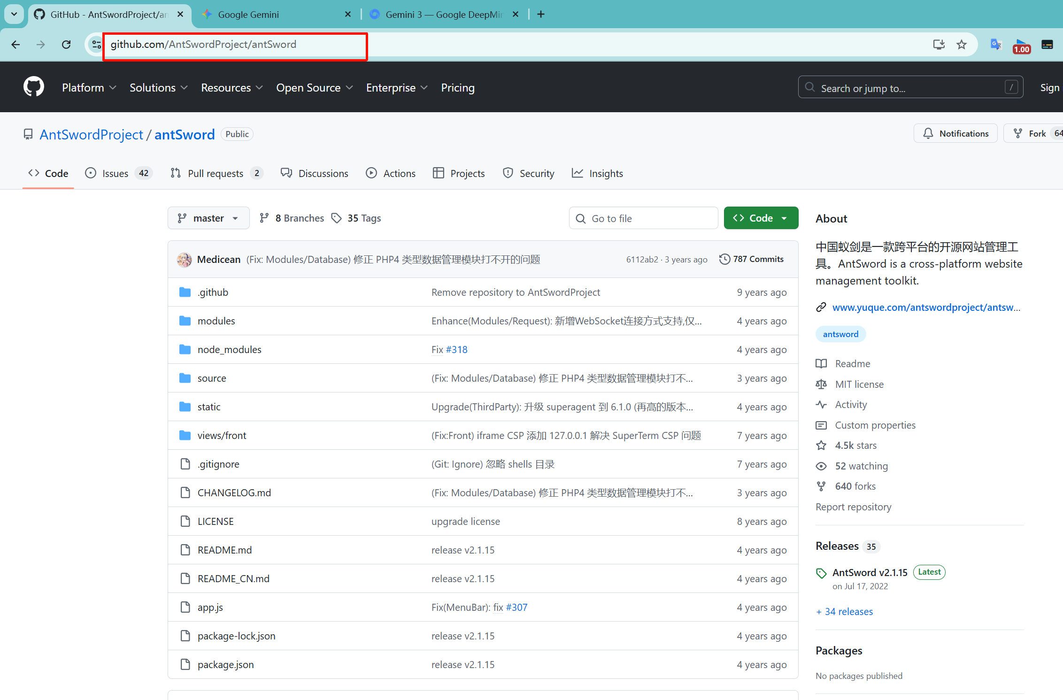Expand the master branch dropdown
The height and width of the screenshot is (700, 1063).
(x=208, y=218)
